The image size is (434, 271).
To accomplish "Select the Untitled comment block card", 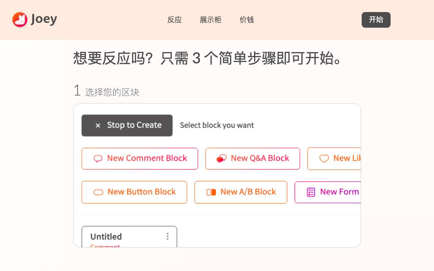I will [121, 237].
